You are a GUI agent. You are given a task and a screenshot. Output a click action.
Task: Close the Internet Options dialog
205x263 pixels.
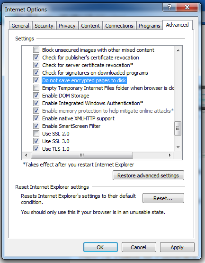[187, 7]
